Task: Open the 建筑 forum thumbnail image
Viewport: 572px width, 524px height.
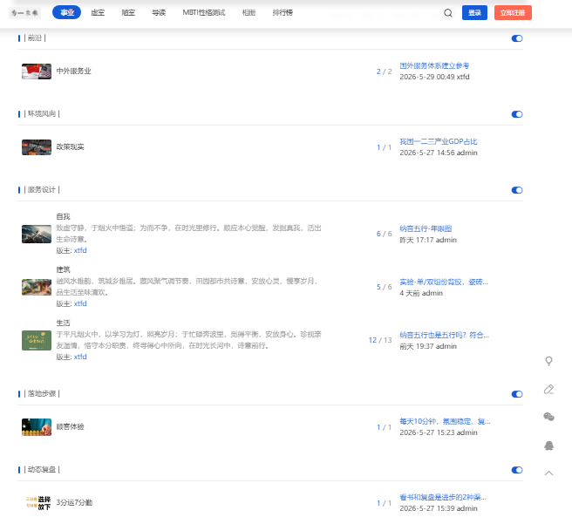Action: (x=37, y=287)
